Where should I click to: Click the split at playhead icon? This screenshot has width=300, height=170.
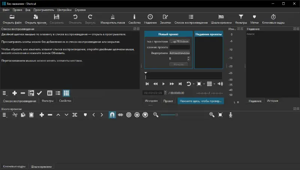pyautogui.click(x=75, y=115)
